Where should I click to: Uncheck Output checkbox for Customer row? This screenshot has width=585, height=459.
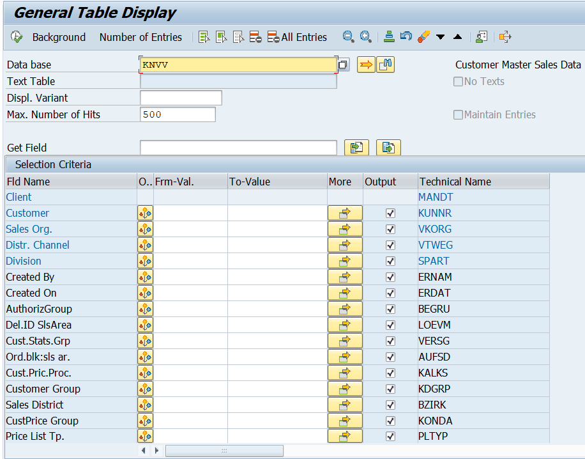point(390,214)
